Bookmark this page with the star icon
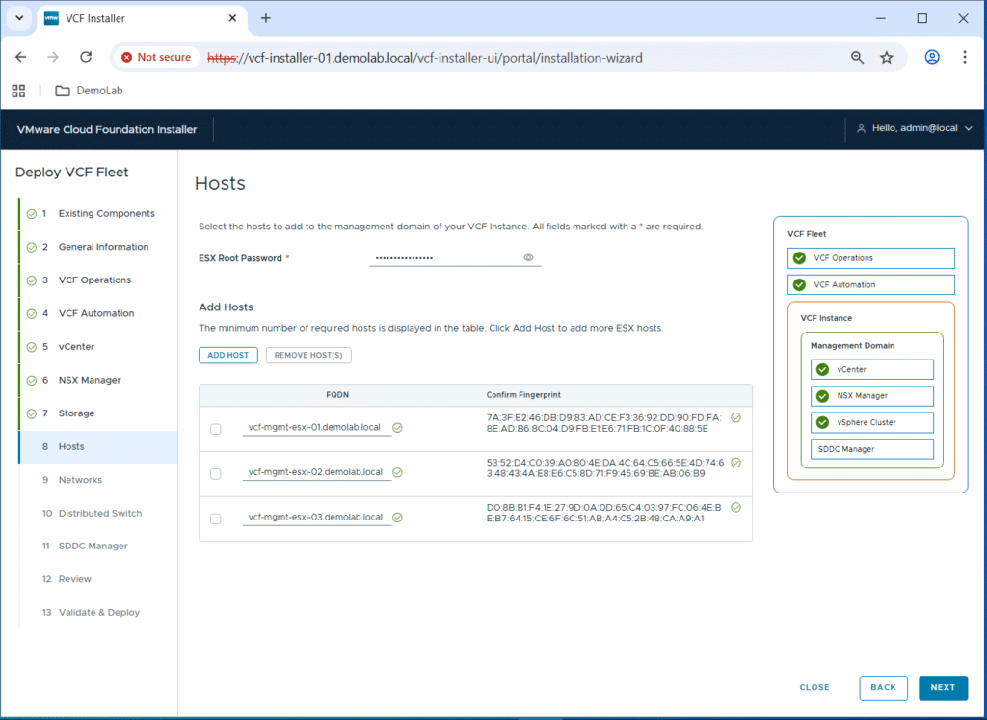Viewport: 987px width, 720px height. 887,57
